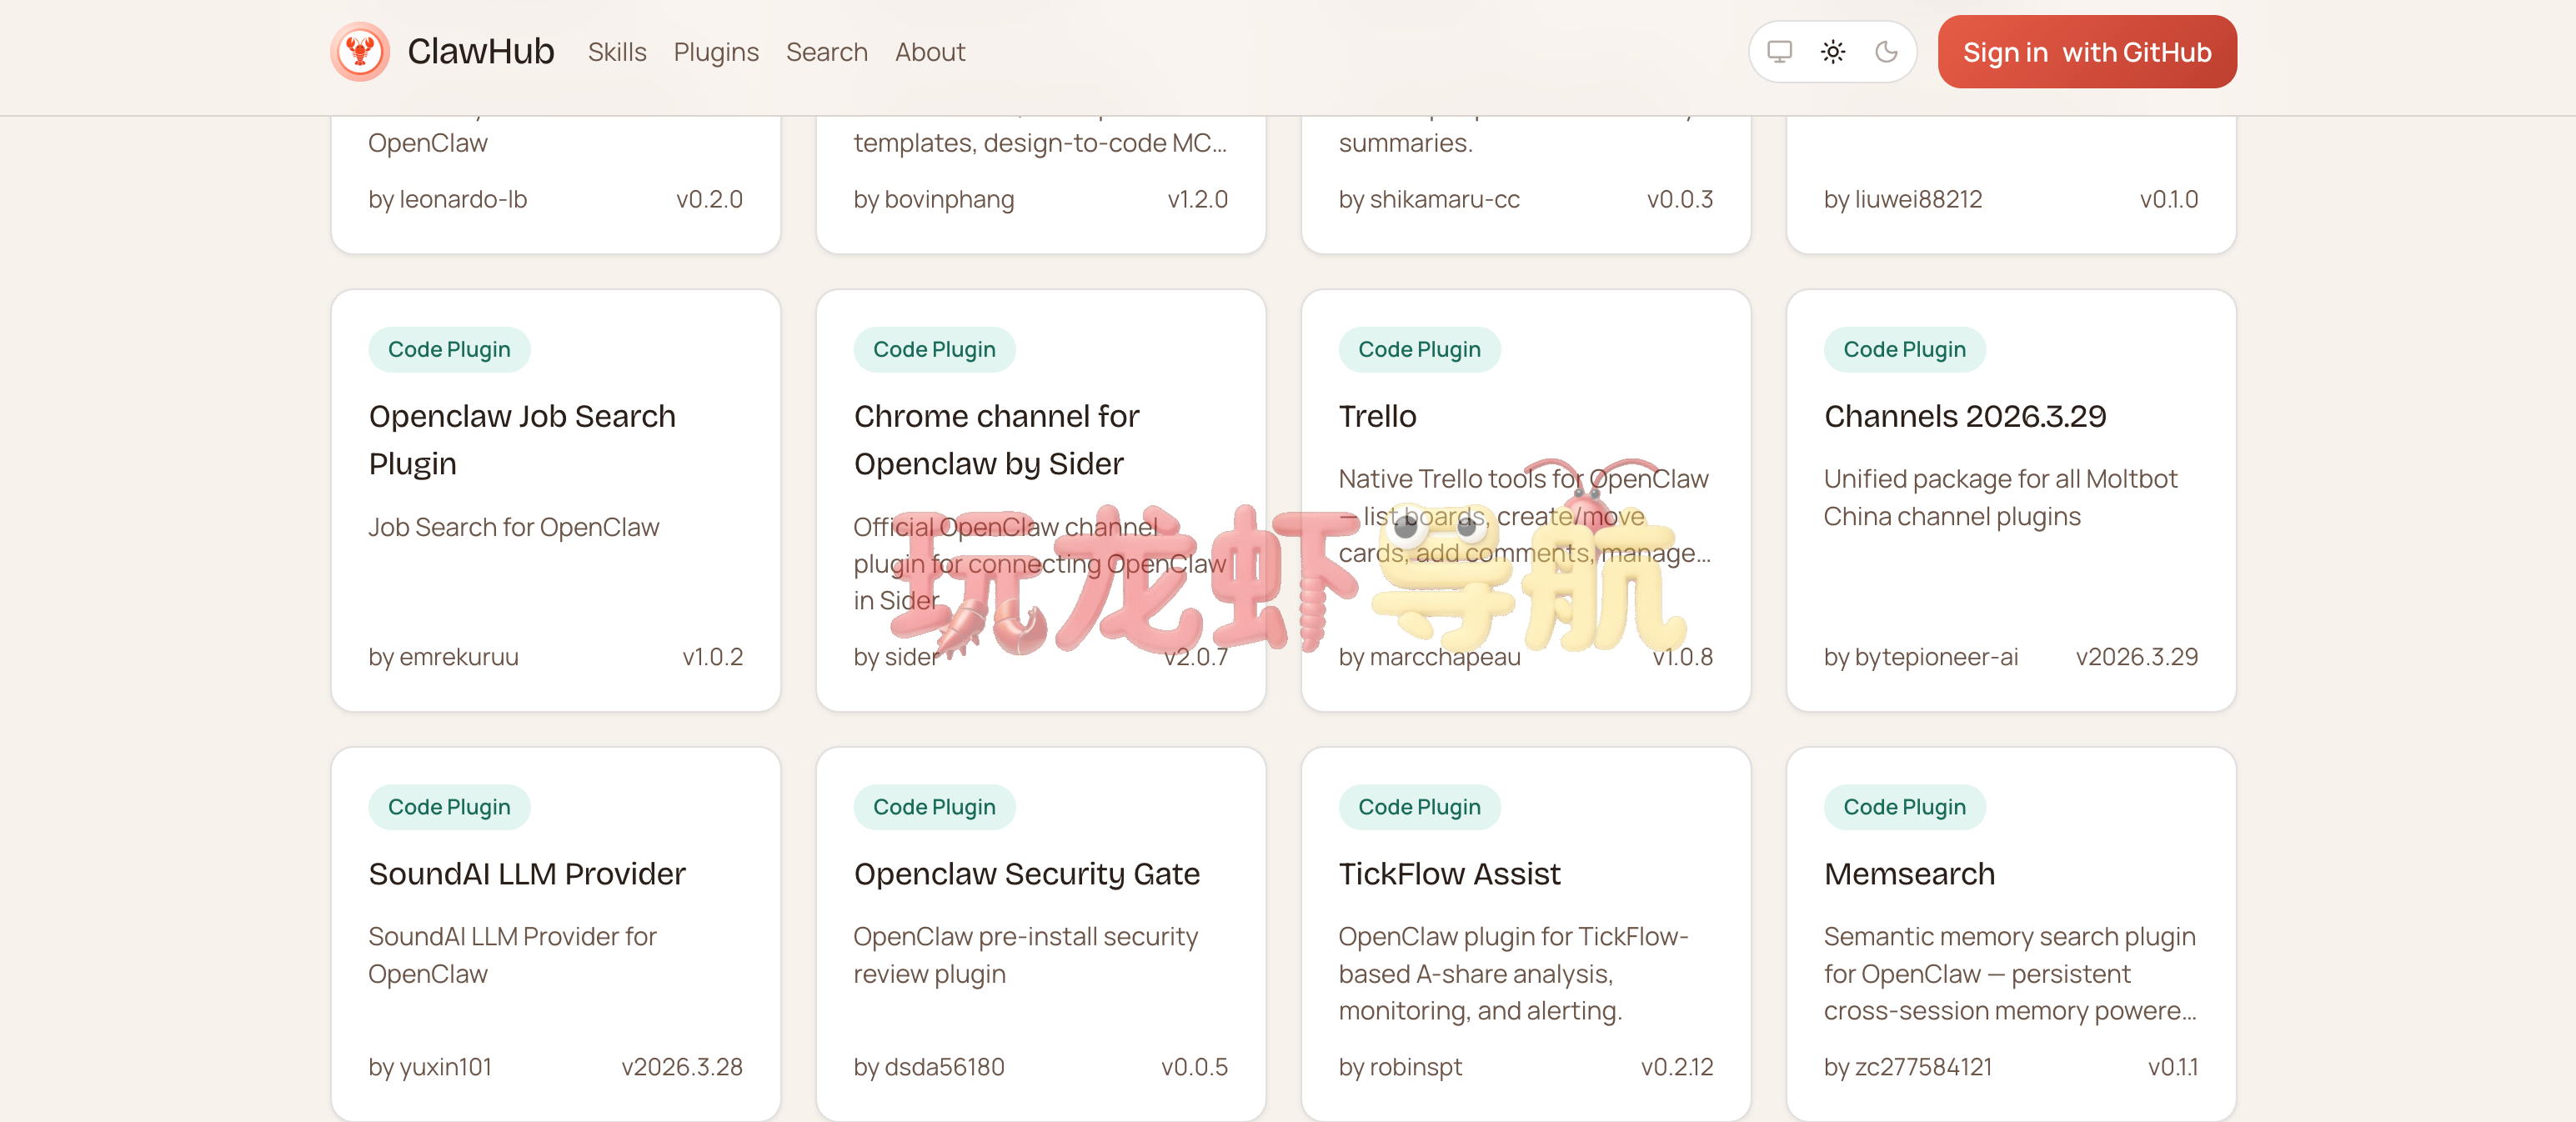2576x1122 pixels.
Task: Click author 'by yuxin101'
Action: [430, 1067]
